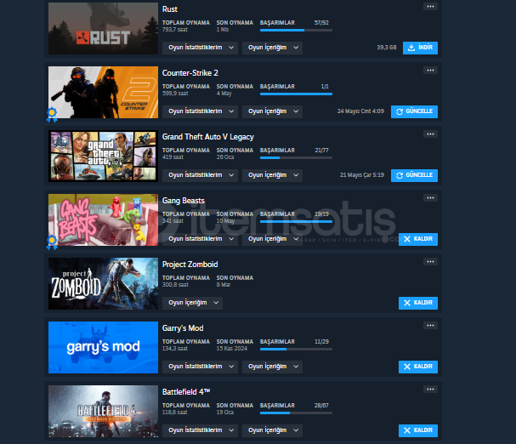Click the Battlefield 4 cover thumbnail

point(103,411)
